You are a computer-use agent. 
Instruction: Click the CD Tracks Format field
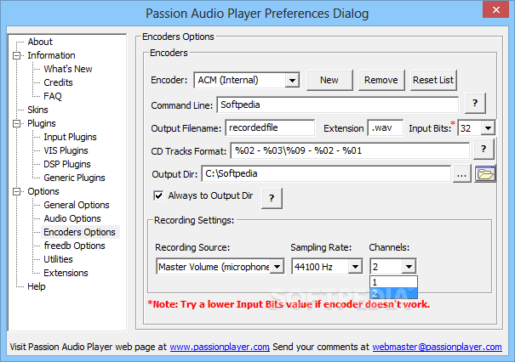point(350,151)
